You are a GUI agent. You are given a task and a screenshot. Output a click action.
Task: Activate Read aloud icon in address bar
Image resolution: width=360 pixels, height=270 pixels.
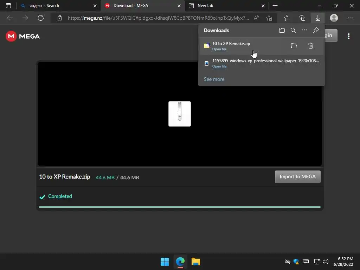click(256, 18)
